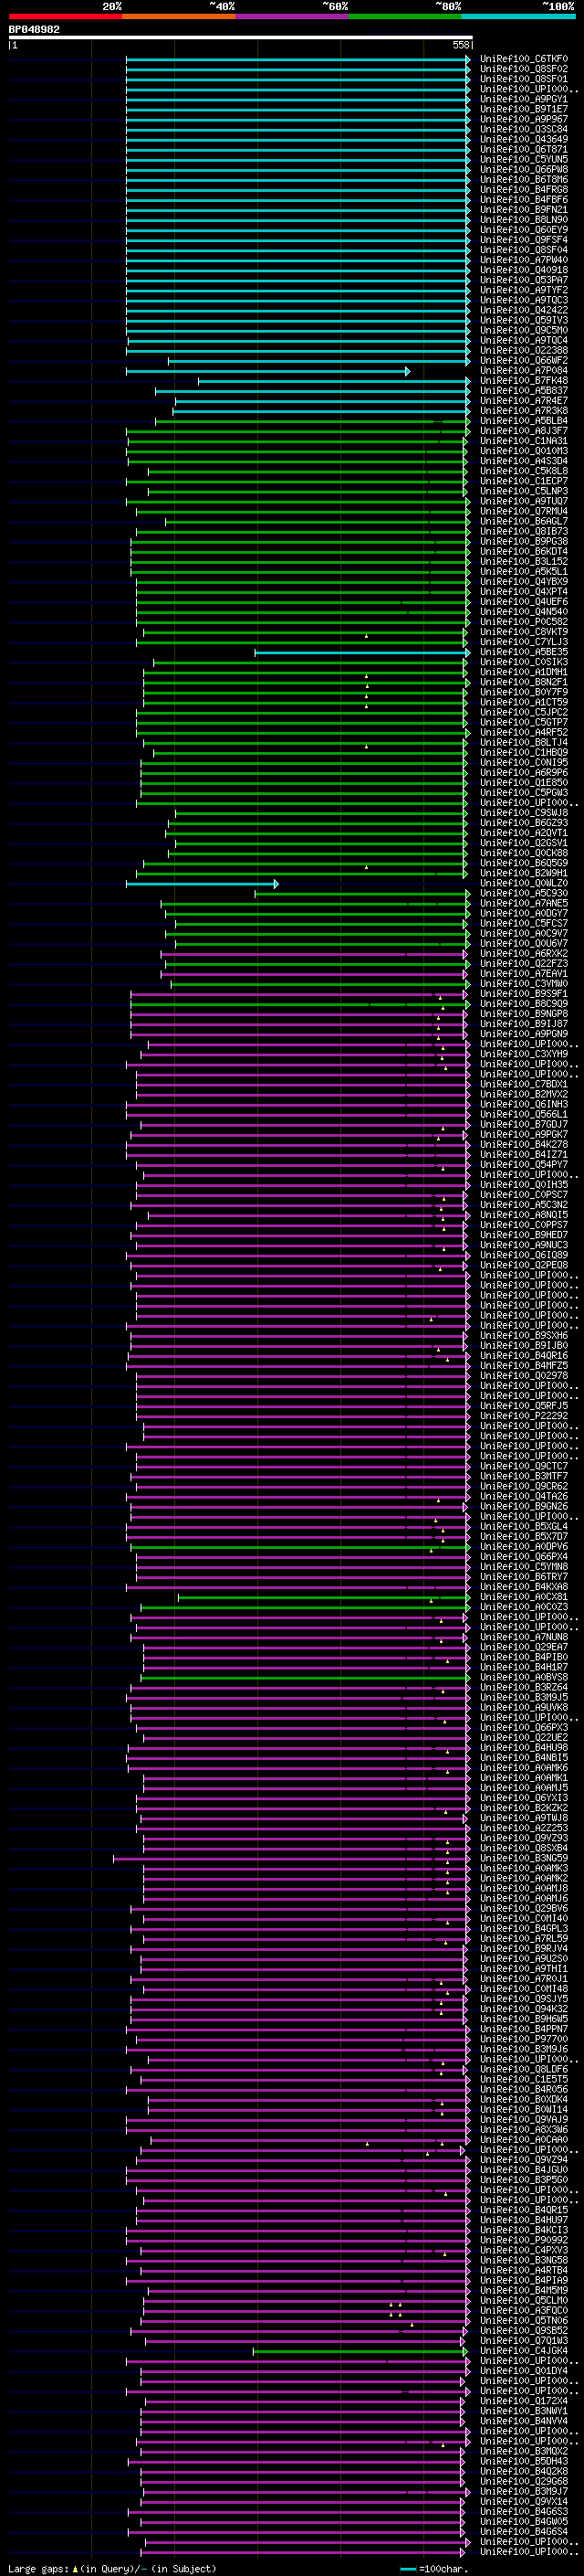Select label UniRef100_Q66PX3
The image size is (584, 2576).
point(524,1727)
